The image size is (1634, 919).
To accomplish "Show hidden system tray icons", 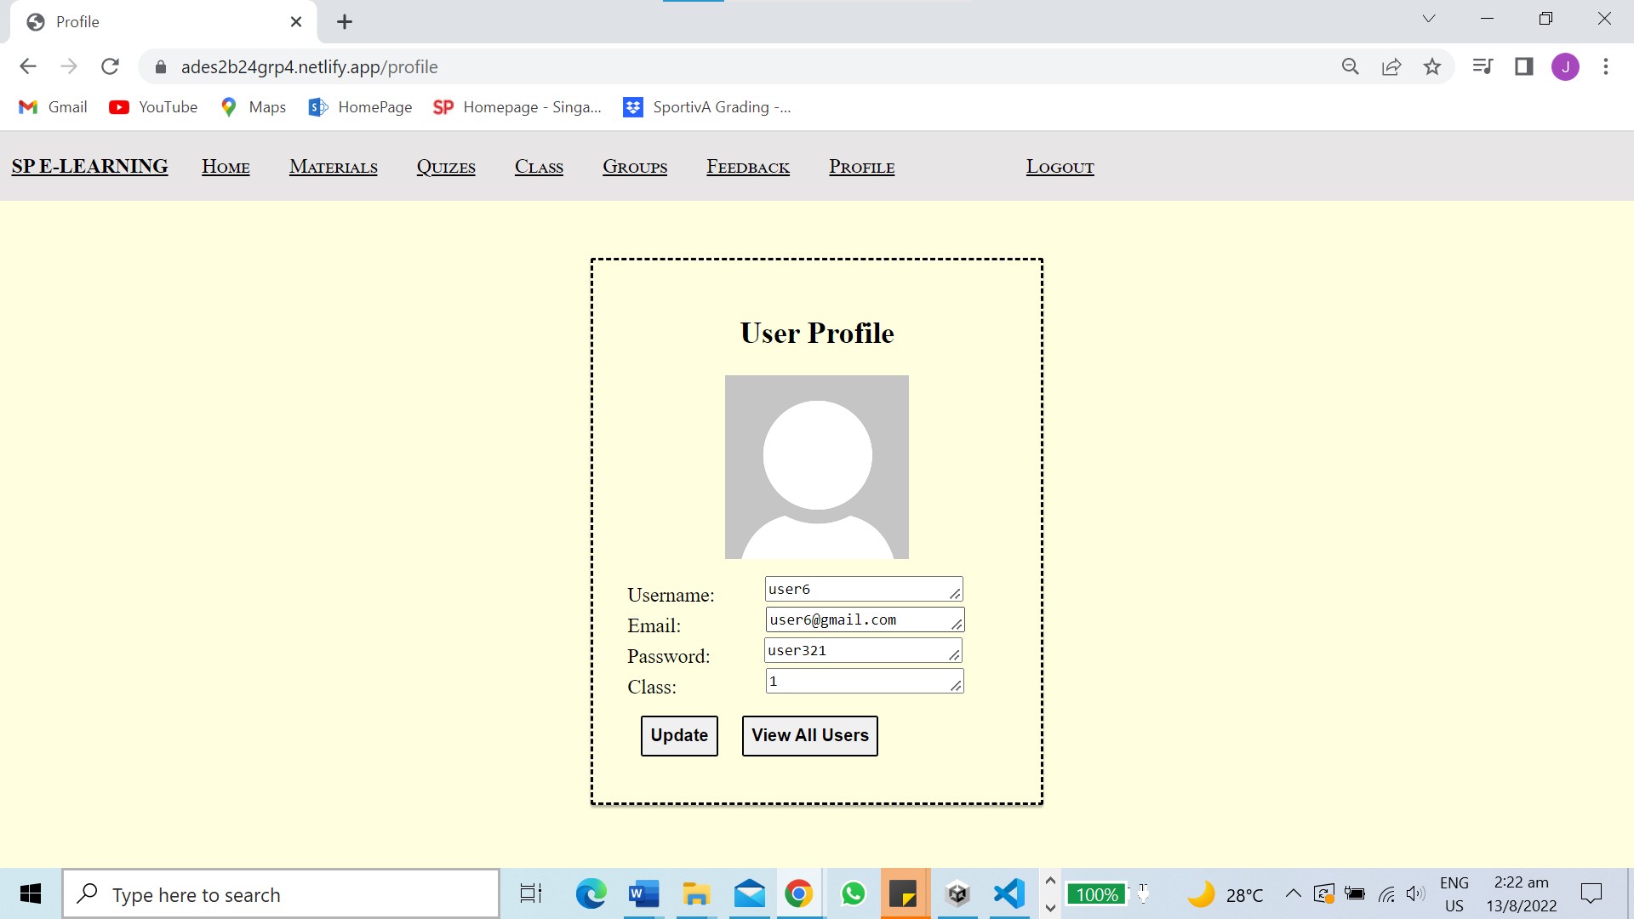I will [1293, 893].
